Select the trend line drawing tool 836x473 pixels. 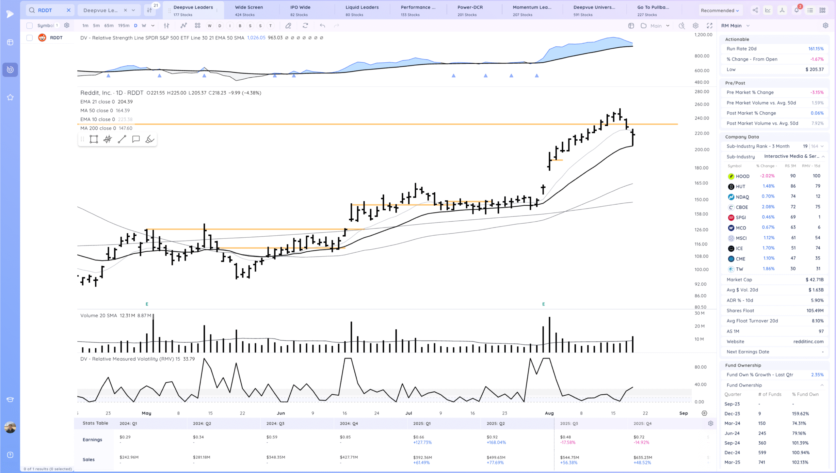[122, 139]
